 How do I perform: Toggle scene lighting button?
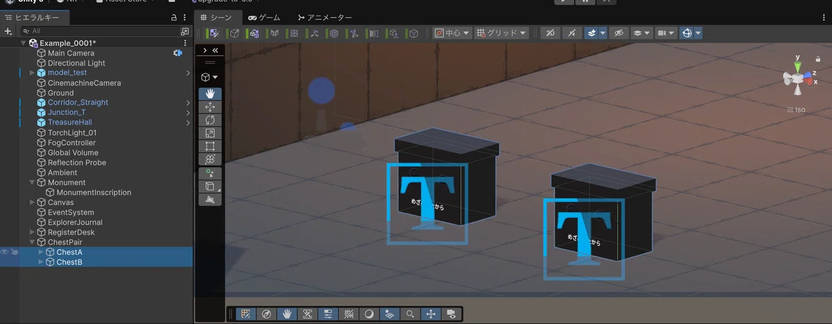tap(573, 33)
